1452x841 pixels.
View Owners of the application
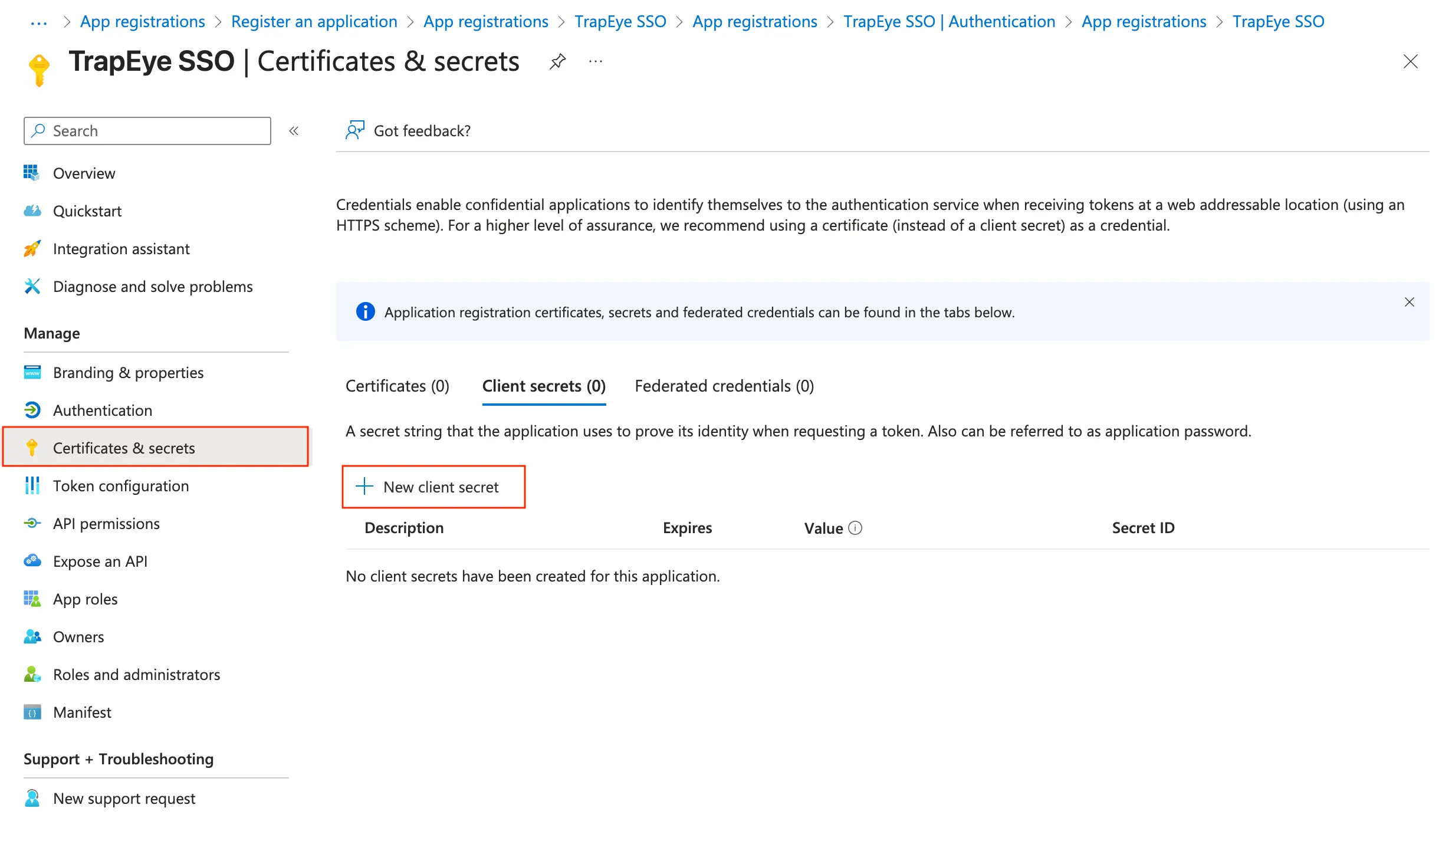pyautogui.click(x=78, y=636)
